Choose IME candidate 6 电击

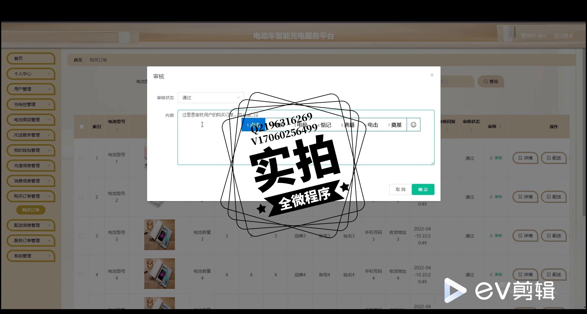coord(371,125)
